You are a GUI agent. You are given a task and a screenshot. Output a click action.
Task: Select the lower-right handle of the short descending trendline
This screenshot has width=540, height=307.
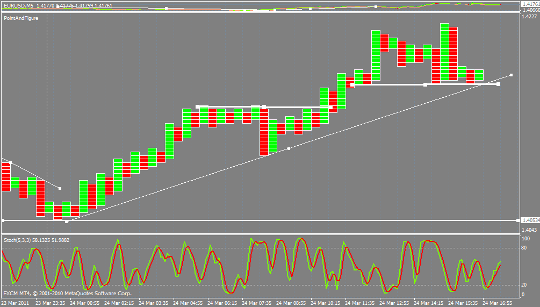(60, 189)
